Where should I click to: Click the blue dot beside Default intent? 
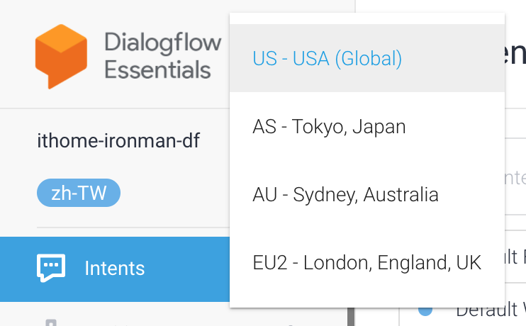(x=425, y=310)
